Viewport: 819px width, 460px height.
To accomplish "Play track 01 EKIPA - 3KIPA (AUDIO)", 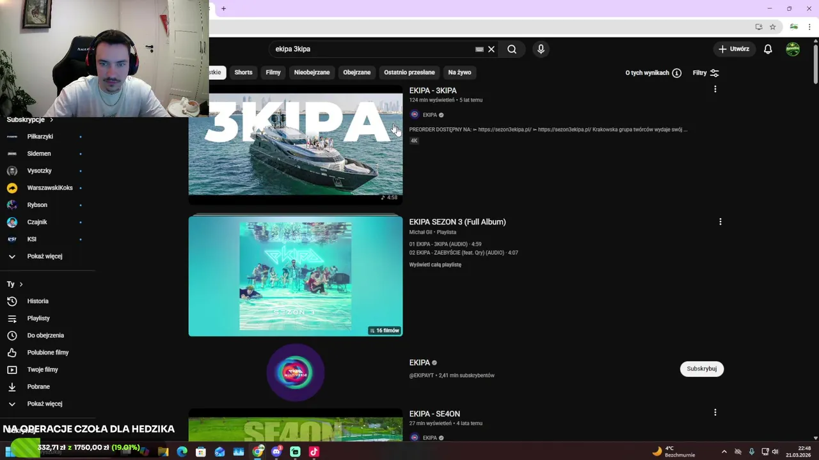I will point(445,244).
